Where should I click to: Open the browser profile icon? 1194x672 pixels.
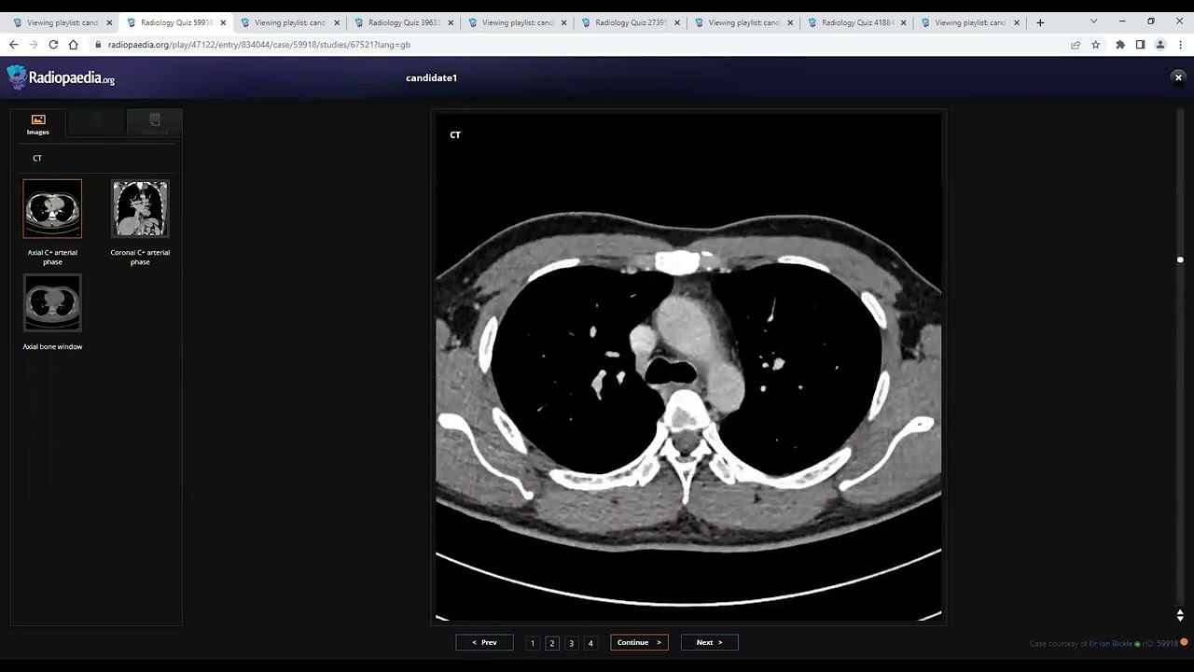(x=1160, y=45)
